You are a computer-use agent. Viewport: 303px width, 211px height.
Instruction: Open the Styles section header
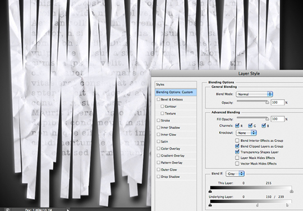[x=176, y=84]
